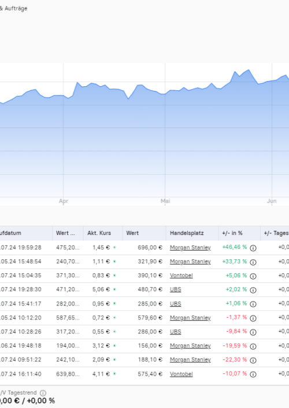This screenshot has height=408, width=289.
Task: Click the Aufträge tab label
Action: point(16,8)
